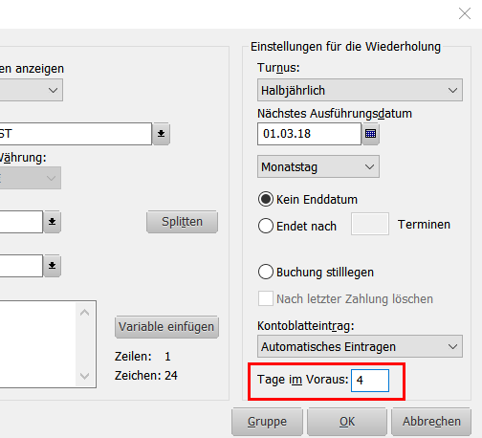This screenshot has height=438, width=482.
Task: Click the Nächstes Ausführungsdatum date field
Action: point(309,134)
